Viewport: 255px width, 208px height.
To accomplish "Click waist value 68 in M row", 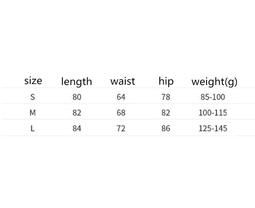I will tap(121, 113).
